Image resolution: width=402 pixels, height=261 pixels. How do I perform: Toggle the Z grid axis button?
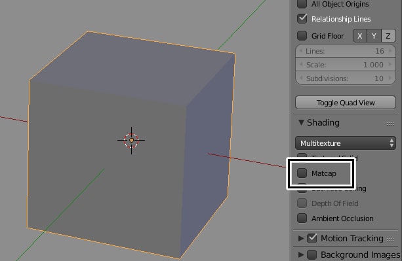pos(388,36)
